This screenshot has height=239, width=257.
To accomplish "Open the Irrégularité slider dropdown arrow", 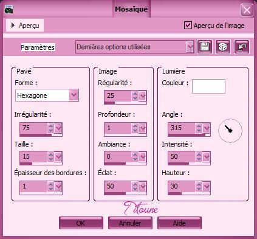I will click(x=58, y=128).
